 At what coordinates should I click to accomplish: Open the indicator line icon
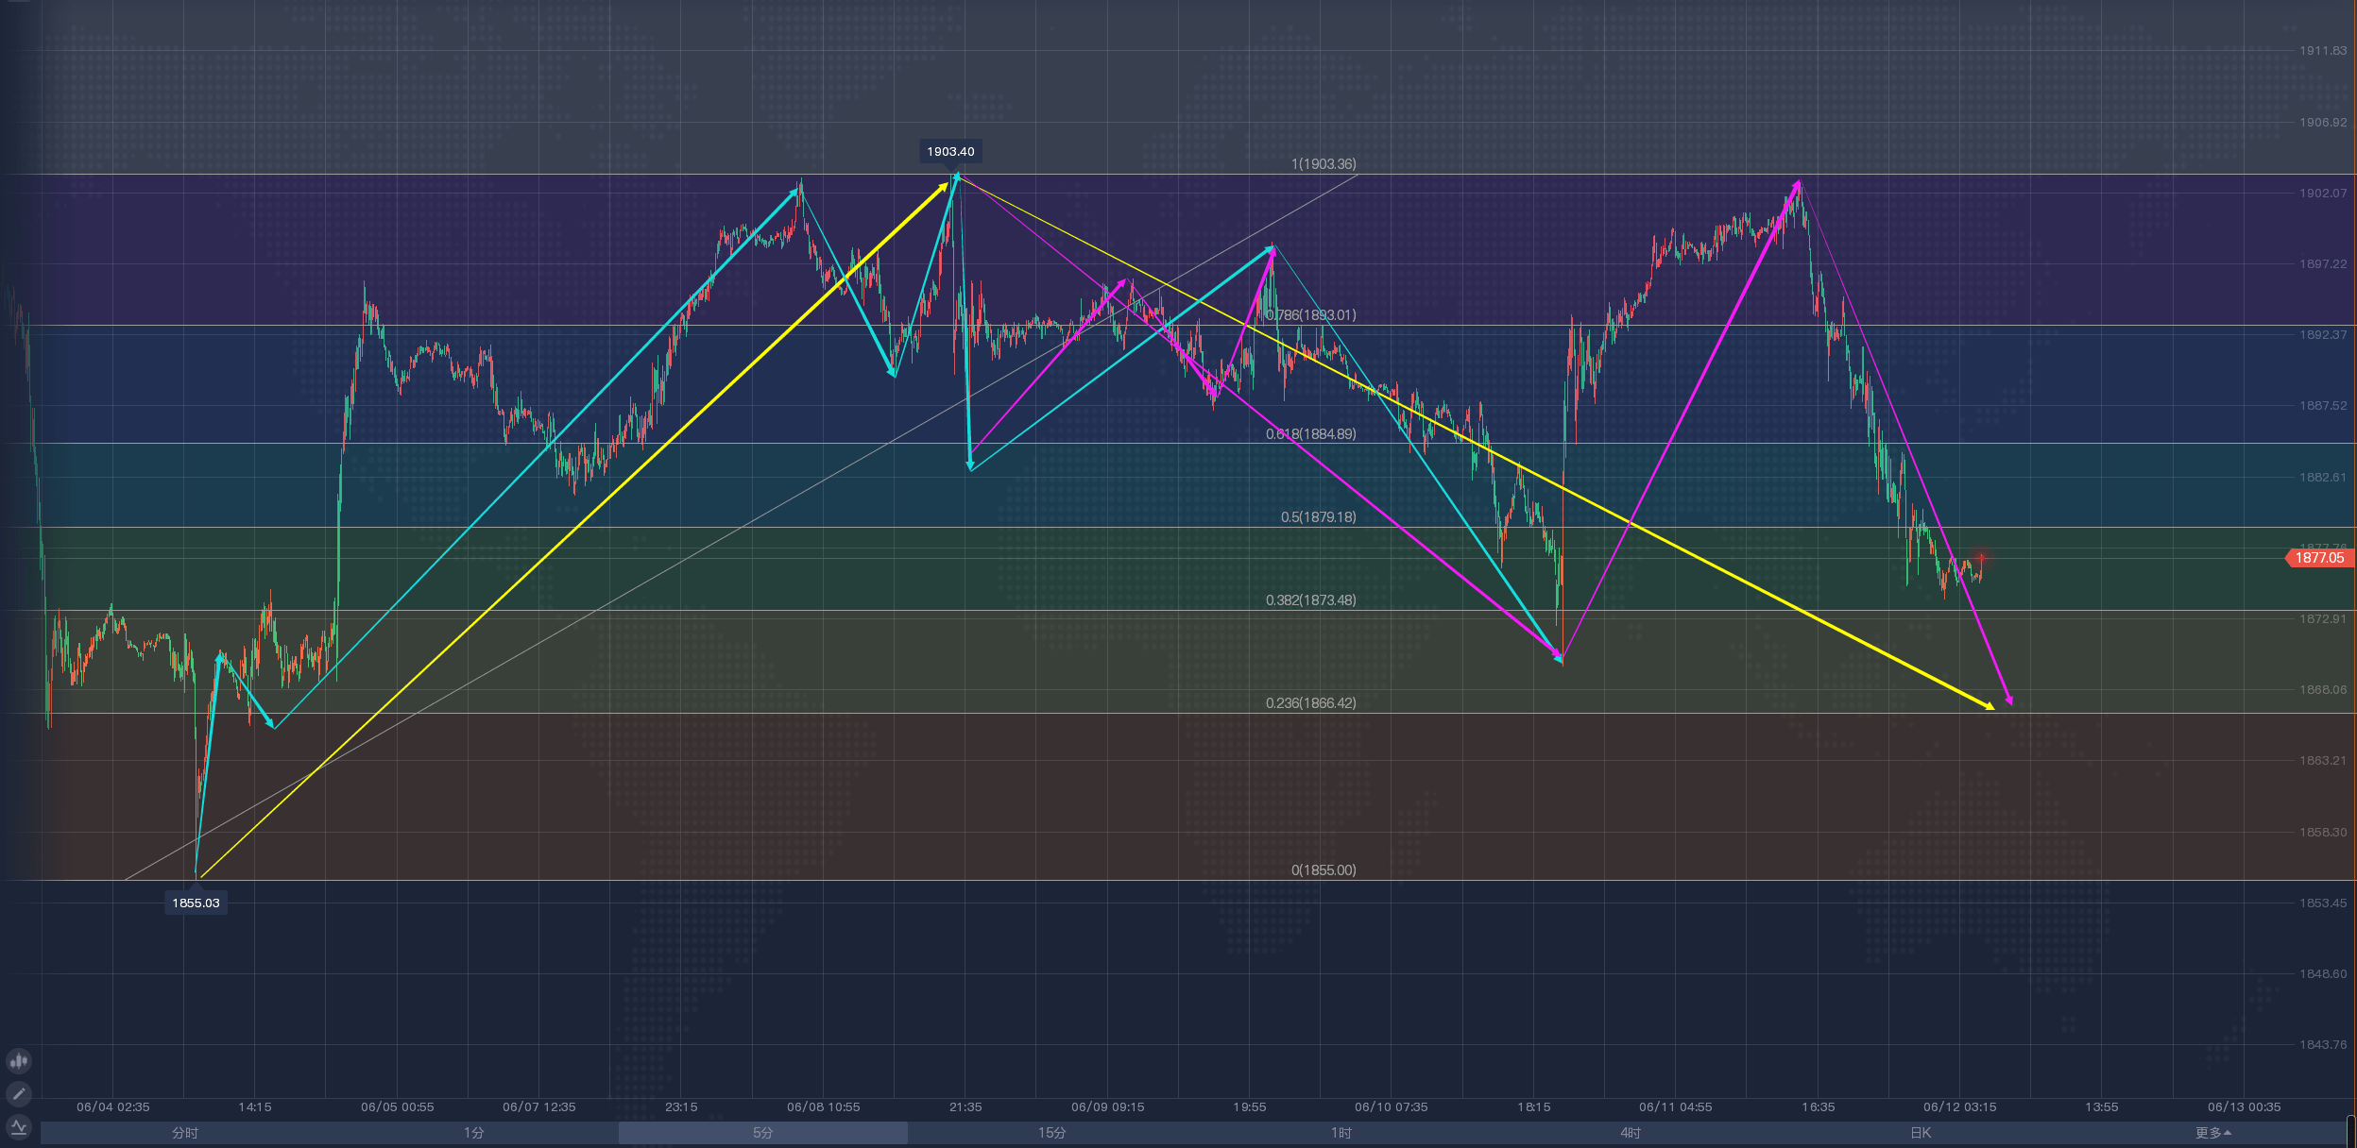click(19, 1126)
